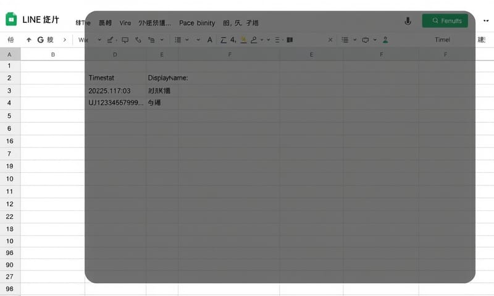This screenshot has width=494, height=296.
Task: Click the LINE document title
Action: [x=41, y=20]
